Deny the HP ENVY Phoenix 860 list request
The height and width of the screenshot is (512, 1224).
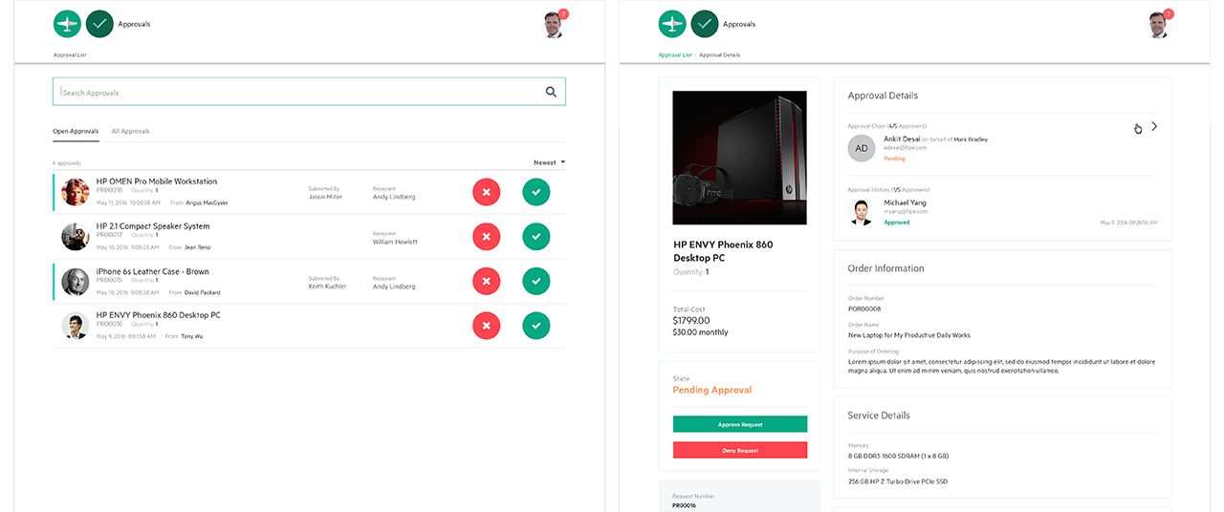pos(486,326)
